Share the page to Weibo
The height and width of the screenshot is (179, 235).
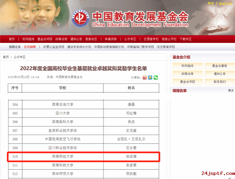(x=145, y=77)
